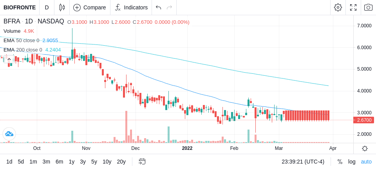Viewport: 376px width, 169px height.
Task: Click the Apr date axis label
Action: click(333, 148)
